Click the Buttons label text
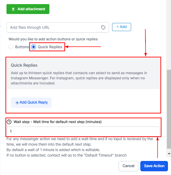171x175 pixels. (x=22, y=47)
